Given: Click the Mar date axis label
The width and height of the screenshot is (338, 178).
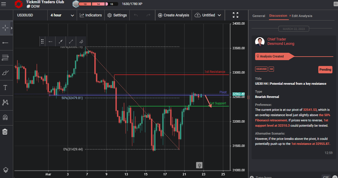Looking at the screenshot, I should (x=48, y=174).
